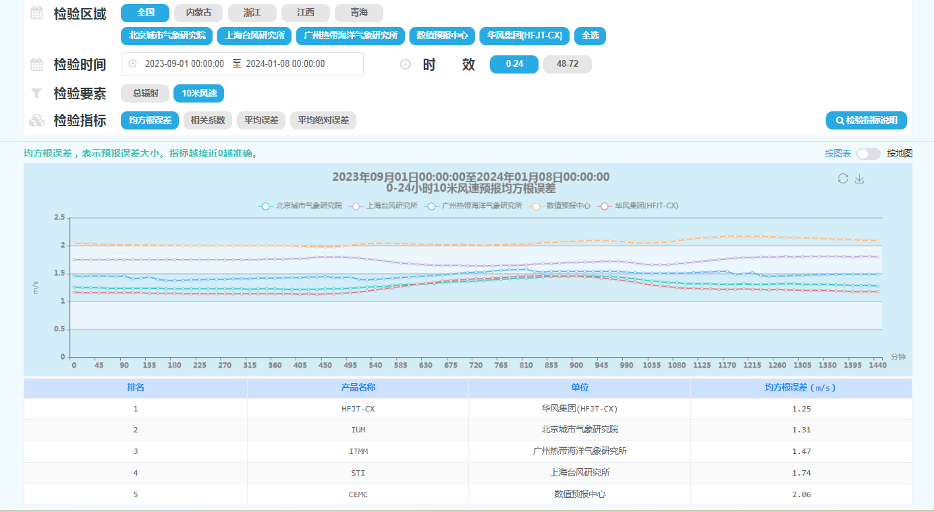
Task: Select the 相关系数 metric
Action: tap(208, 121)
